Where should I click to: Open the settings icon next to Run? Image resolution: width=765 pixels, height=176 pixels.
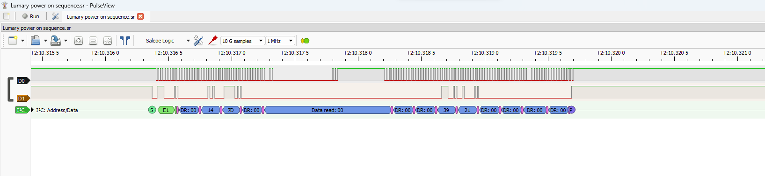pyautogui.click(x=55, y=16)
